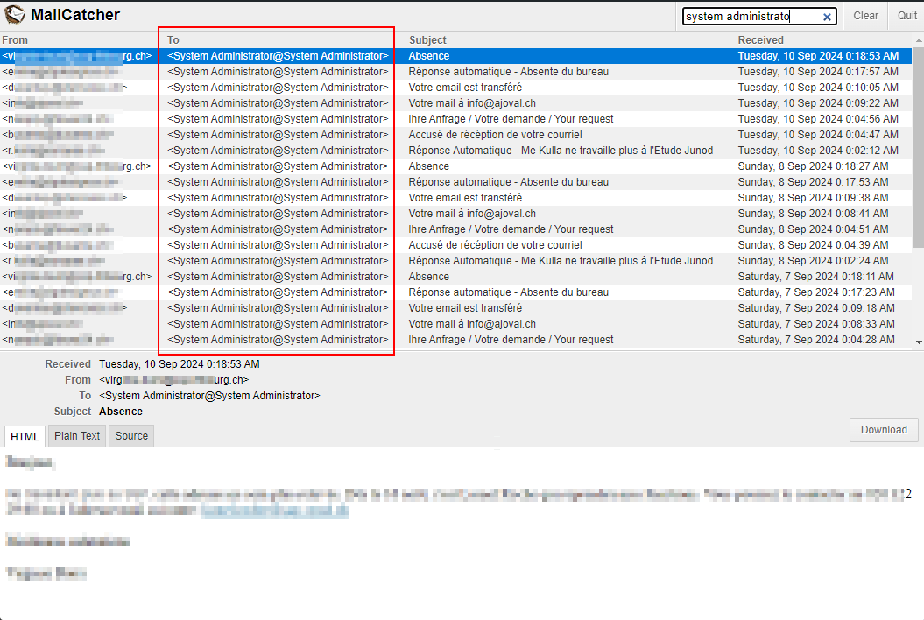Click the MailCatcher logo icon
The height and width of the screenshot is (620, 924).
pyautogui.click(x=15, y=15)
